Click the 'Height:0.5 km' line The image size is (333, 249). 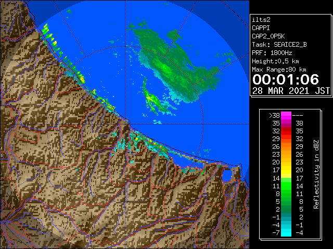(275, 61)
